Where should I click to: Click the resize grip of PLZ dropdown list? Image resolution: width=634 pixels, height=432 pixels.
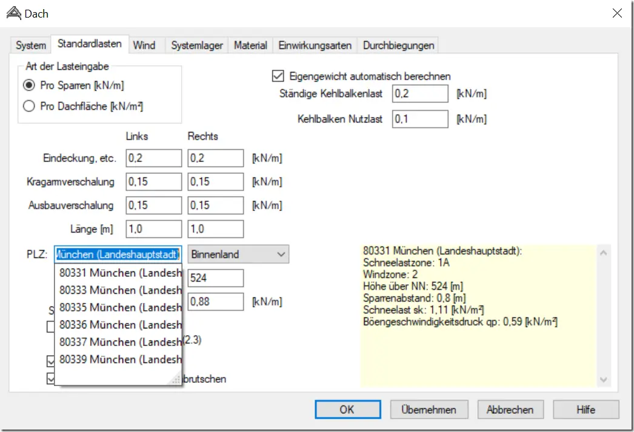(176, 379)
